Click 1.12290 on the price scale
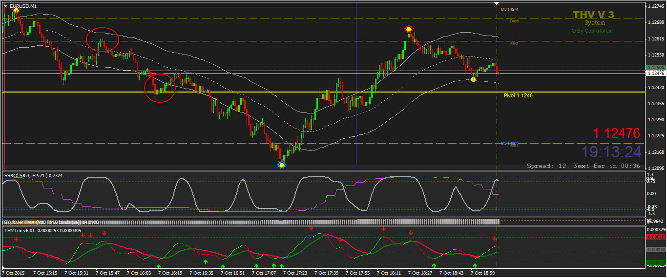 pyautogui.click(x=657, y=120)
